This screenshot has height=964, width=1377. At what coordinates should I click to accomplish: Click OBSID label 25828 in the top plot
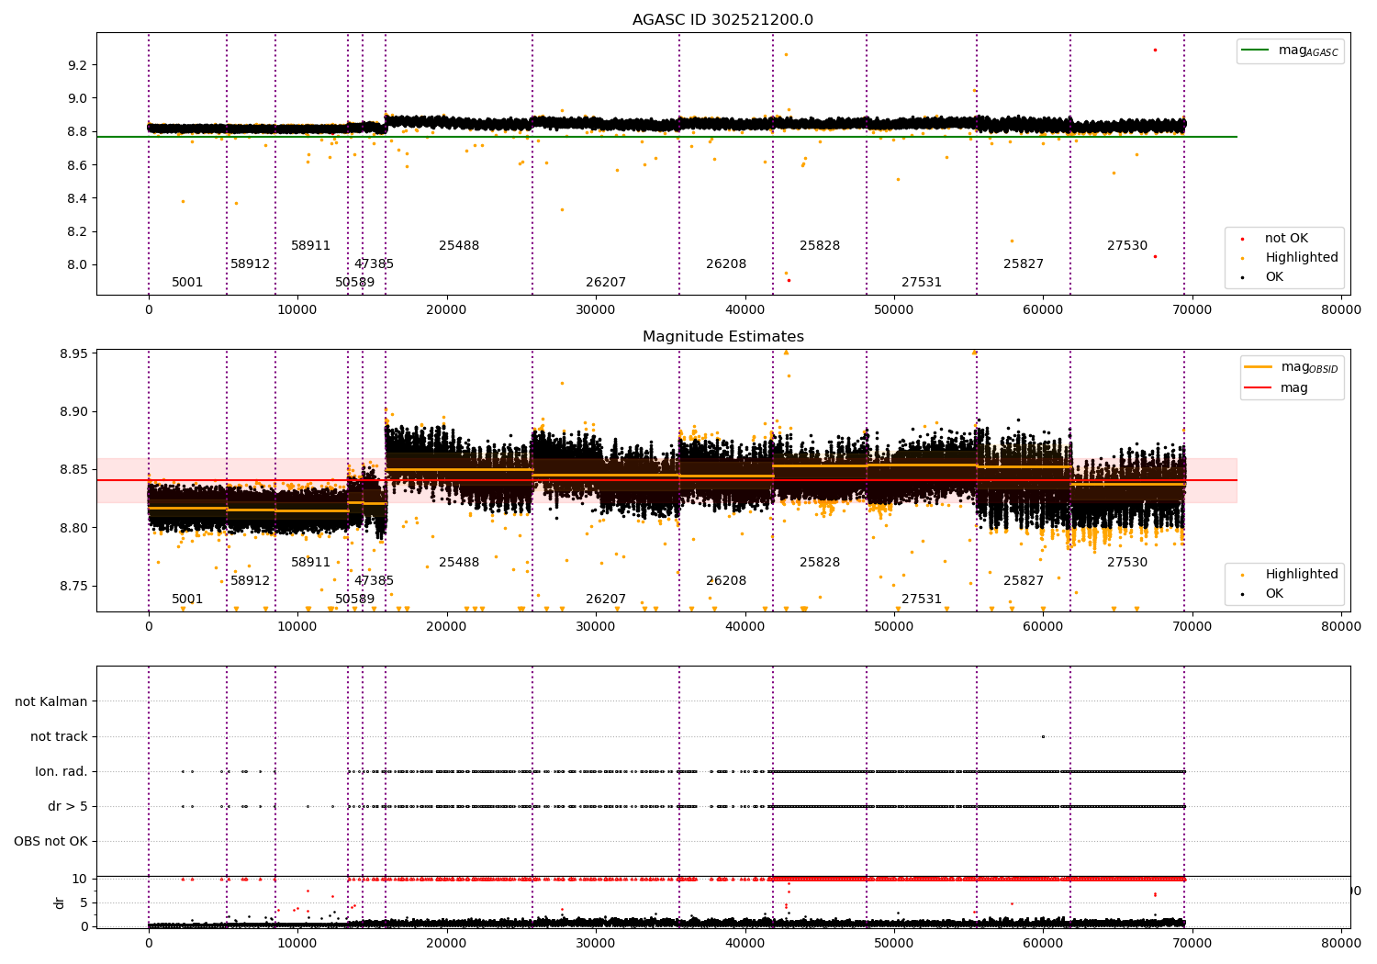(820, 246)
